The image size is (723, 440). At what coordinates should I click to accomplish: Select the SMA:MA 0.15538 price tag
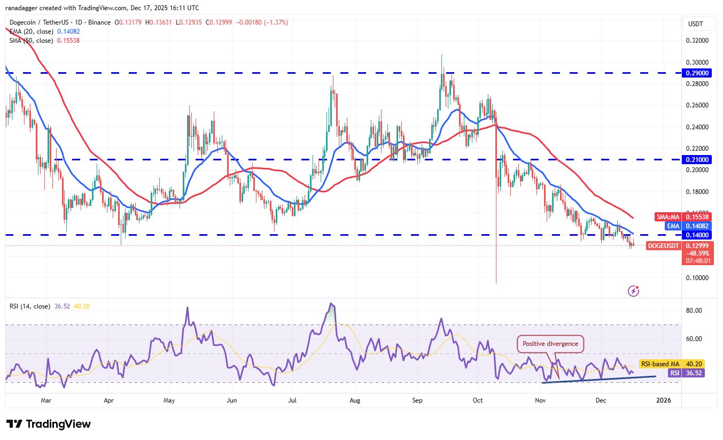click(x=682, y=217)
